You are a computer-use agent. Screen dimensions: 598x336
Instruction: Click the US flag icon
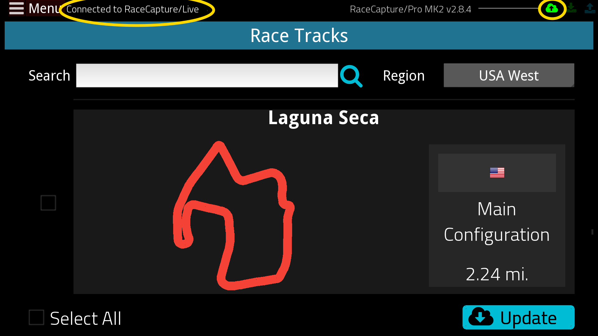[x=497, y=173]
